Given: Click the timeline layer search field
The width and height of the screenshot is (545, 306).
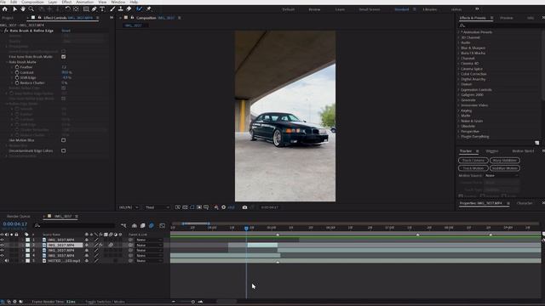Looking at the screenshot, I should tap(75, 225).
